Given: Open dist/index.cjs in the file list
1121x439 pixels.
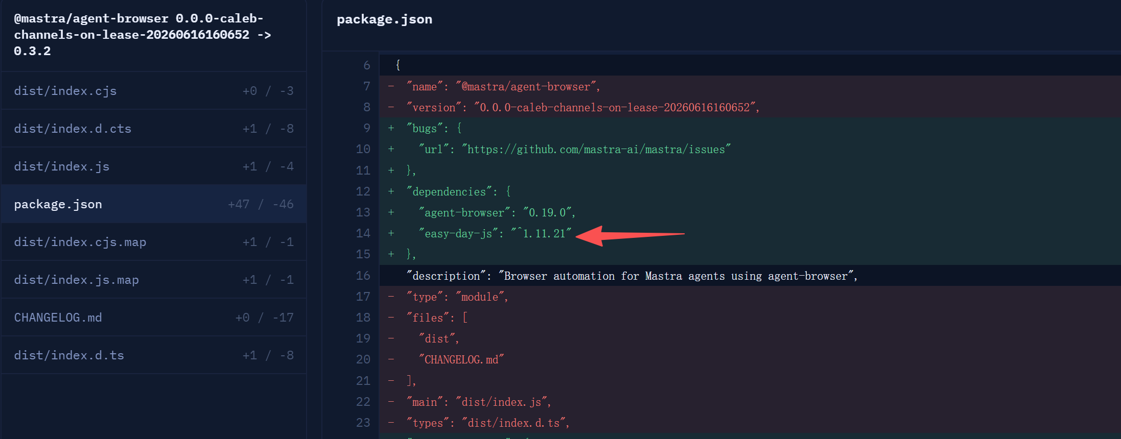Looking at the screenshot, I should (154, 91).
